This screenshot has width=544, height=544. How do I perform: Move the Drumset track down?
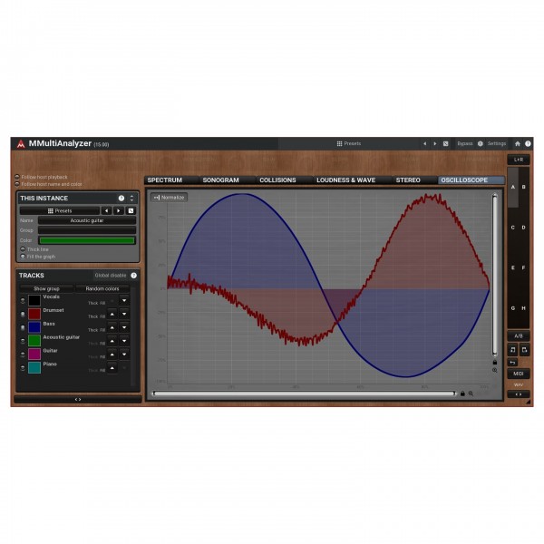[x=124, y=314]
